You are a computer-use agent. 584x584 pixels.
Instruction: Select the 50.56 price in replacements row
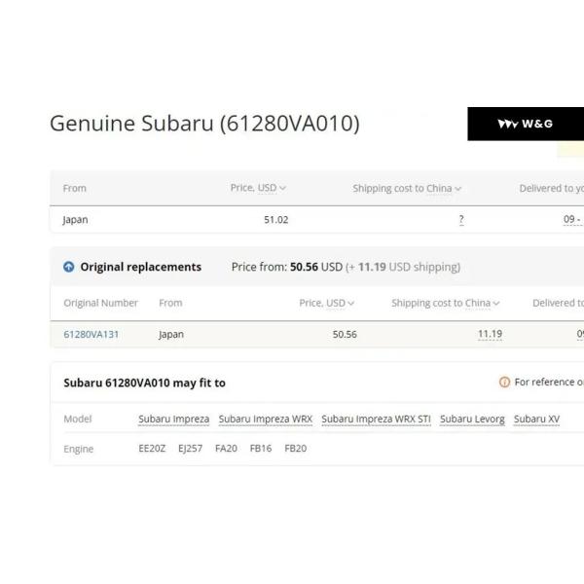[345, 334]
